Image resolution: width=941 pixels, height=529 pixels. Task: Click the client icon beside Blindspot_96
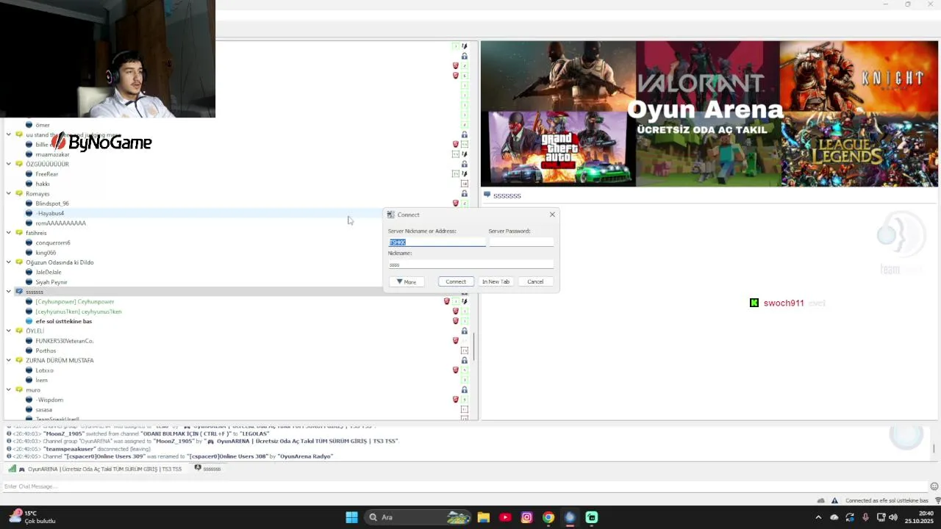[x=29, y=204]
